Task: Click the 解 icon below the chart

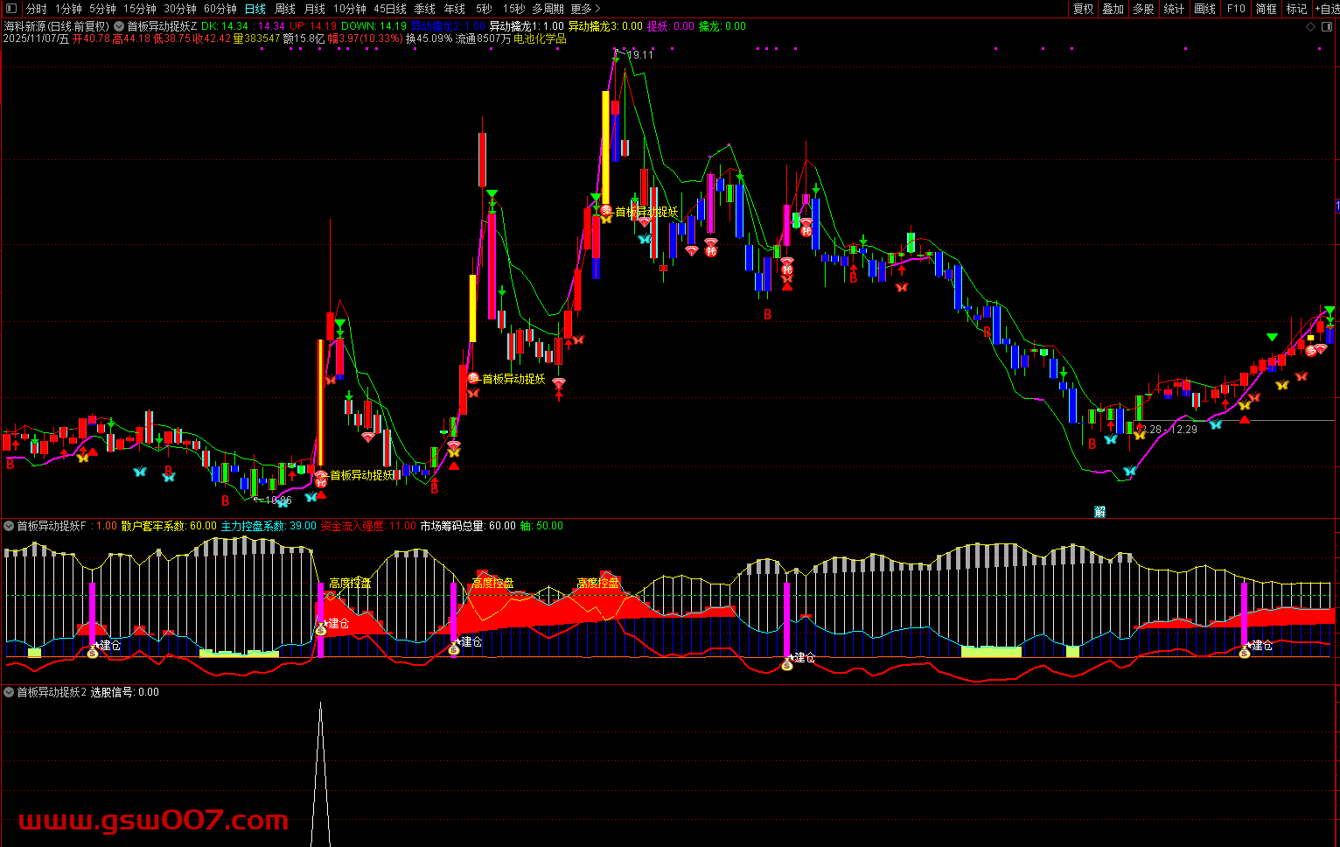Action: [x=1099, y=512]
